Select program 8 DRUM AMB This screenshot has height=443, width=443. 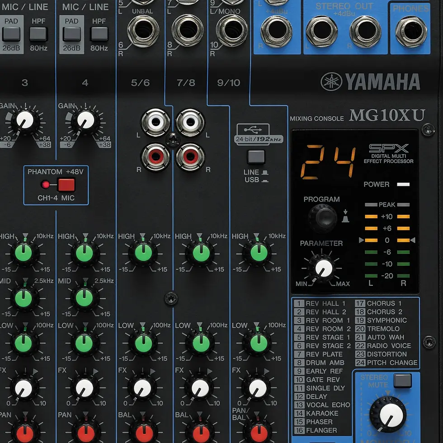click(x=319, y=363)
